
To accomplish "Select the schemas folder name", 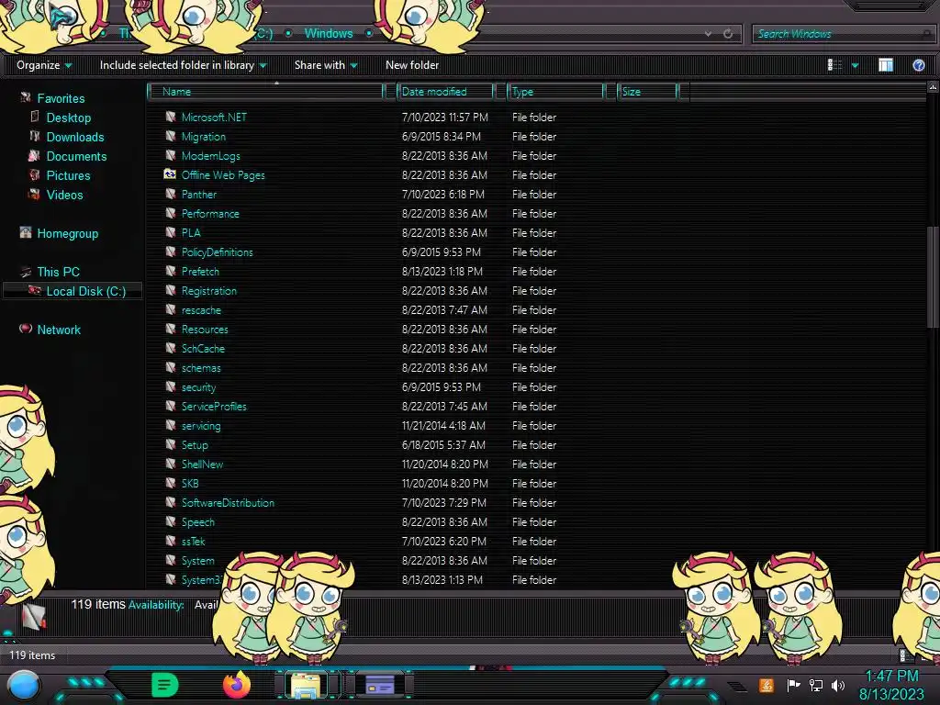I will tap(201, 367).
